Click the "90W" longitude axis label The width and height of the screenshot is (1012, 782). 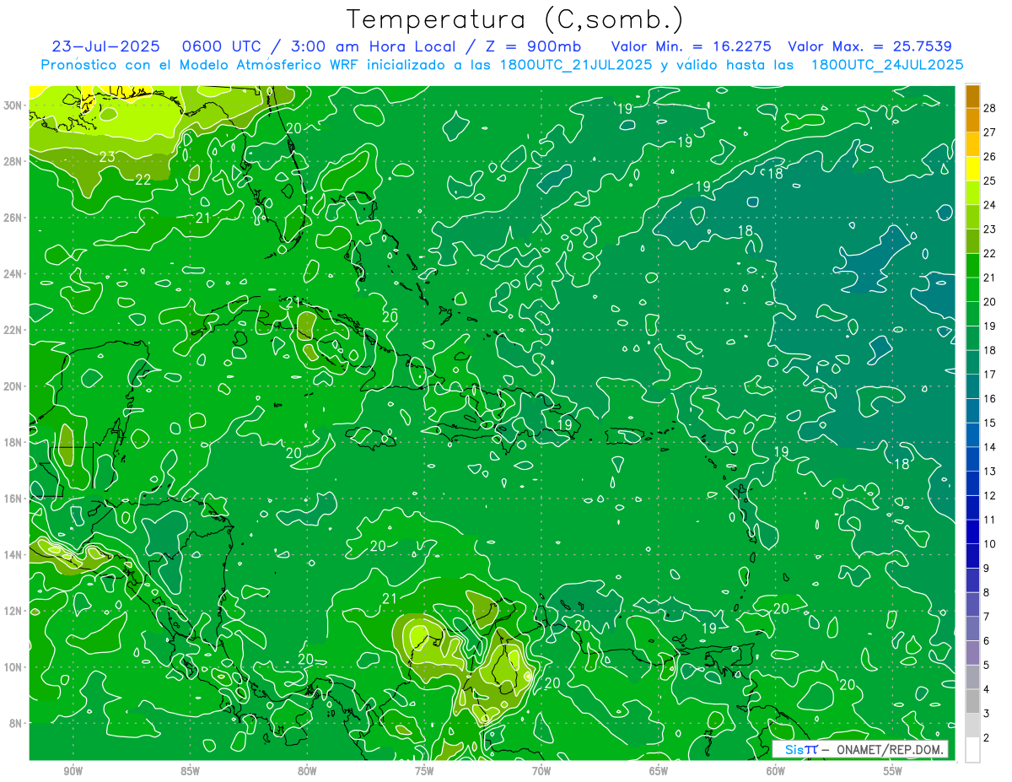point(73,772)
